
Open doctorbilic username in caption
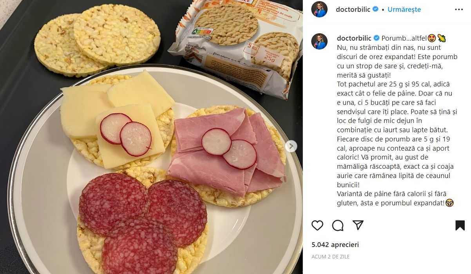pyautogui.click(x=354, y=38)
